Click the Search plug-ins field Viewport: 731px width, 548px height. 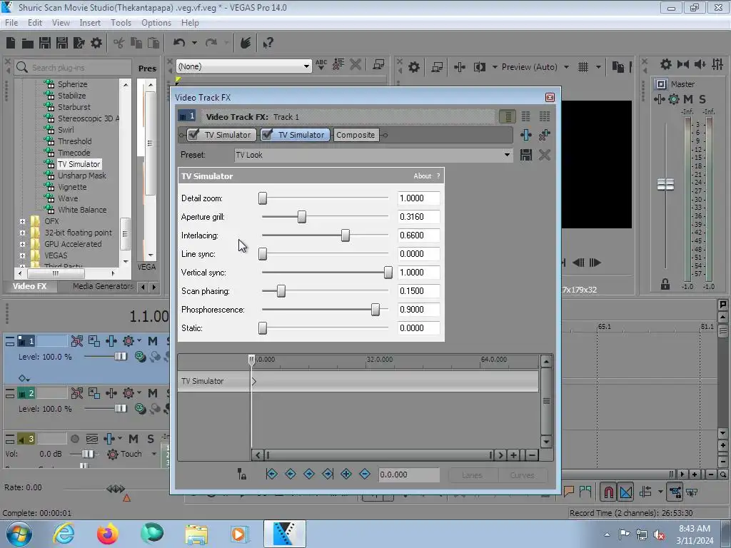click(74, 68)
